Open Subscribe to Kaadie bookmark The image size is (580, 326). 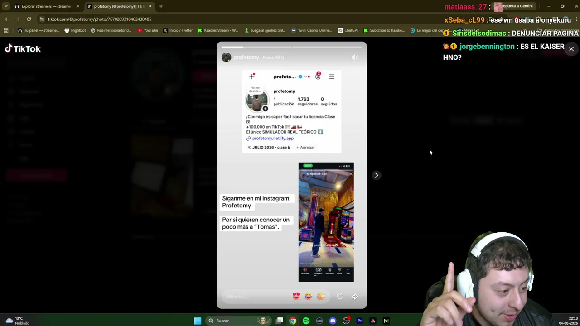(x=384, y=30)
